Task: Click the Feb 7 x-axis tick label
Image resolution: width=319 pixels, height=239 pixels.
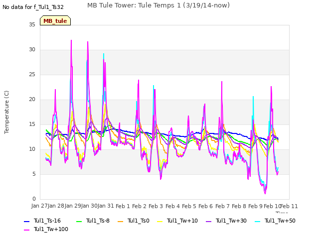Action: point(222,206)
